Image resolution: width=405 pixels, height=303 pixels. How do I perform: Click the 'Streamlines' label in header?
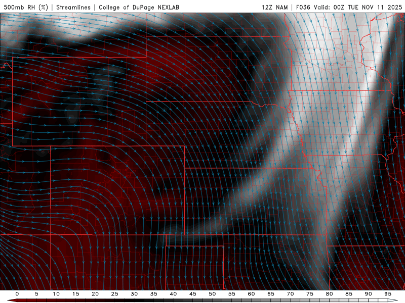pyautogui.click(x=73, y=7)
